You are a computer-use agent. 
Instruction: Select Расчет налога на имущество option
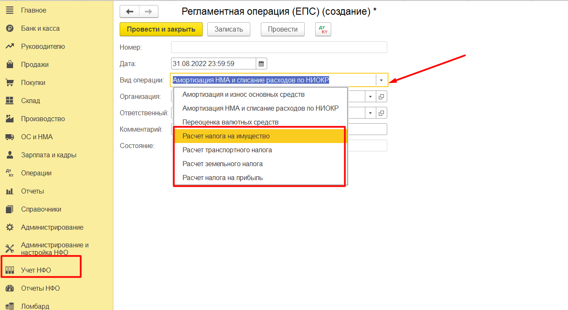[226, 136]
